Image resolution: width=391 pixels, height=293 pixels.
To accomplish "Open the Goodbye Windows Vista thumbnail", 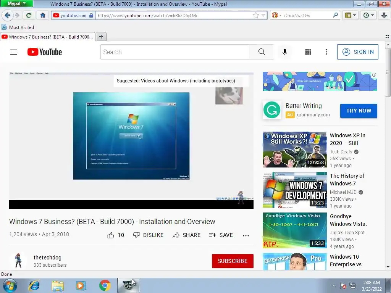I will (x=294, y=230).
